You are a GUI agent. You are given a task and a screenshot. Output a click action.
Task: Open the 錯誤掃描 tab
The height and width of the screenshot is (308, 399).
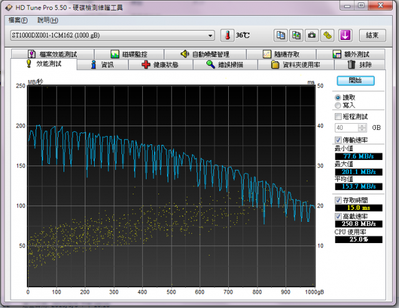tap(225, 64)
